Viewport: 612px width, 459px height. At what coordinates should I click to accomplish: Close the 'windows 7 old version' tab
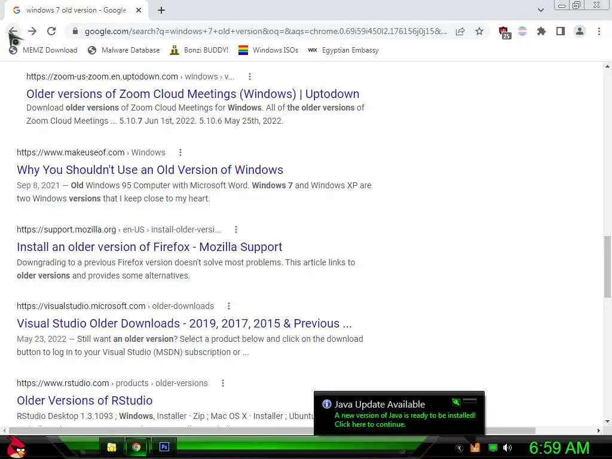coord(139,10)
